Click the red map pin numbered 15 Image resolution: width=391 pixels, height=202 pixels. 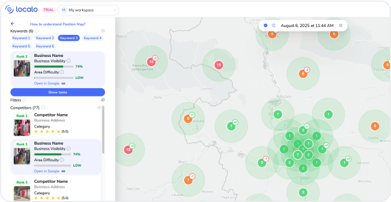219,65
